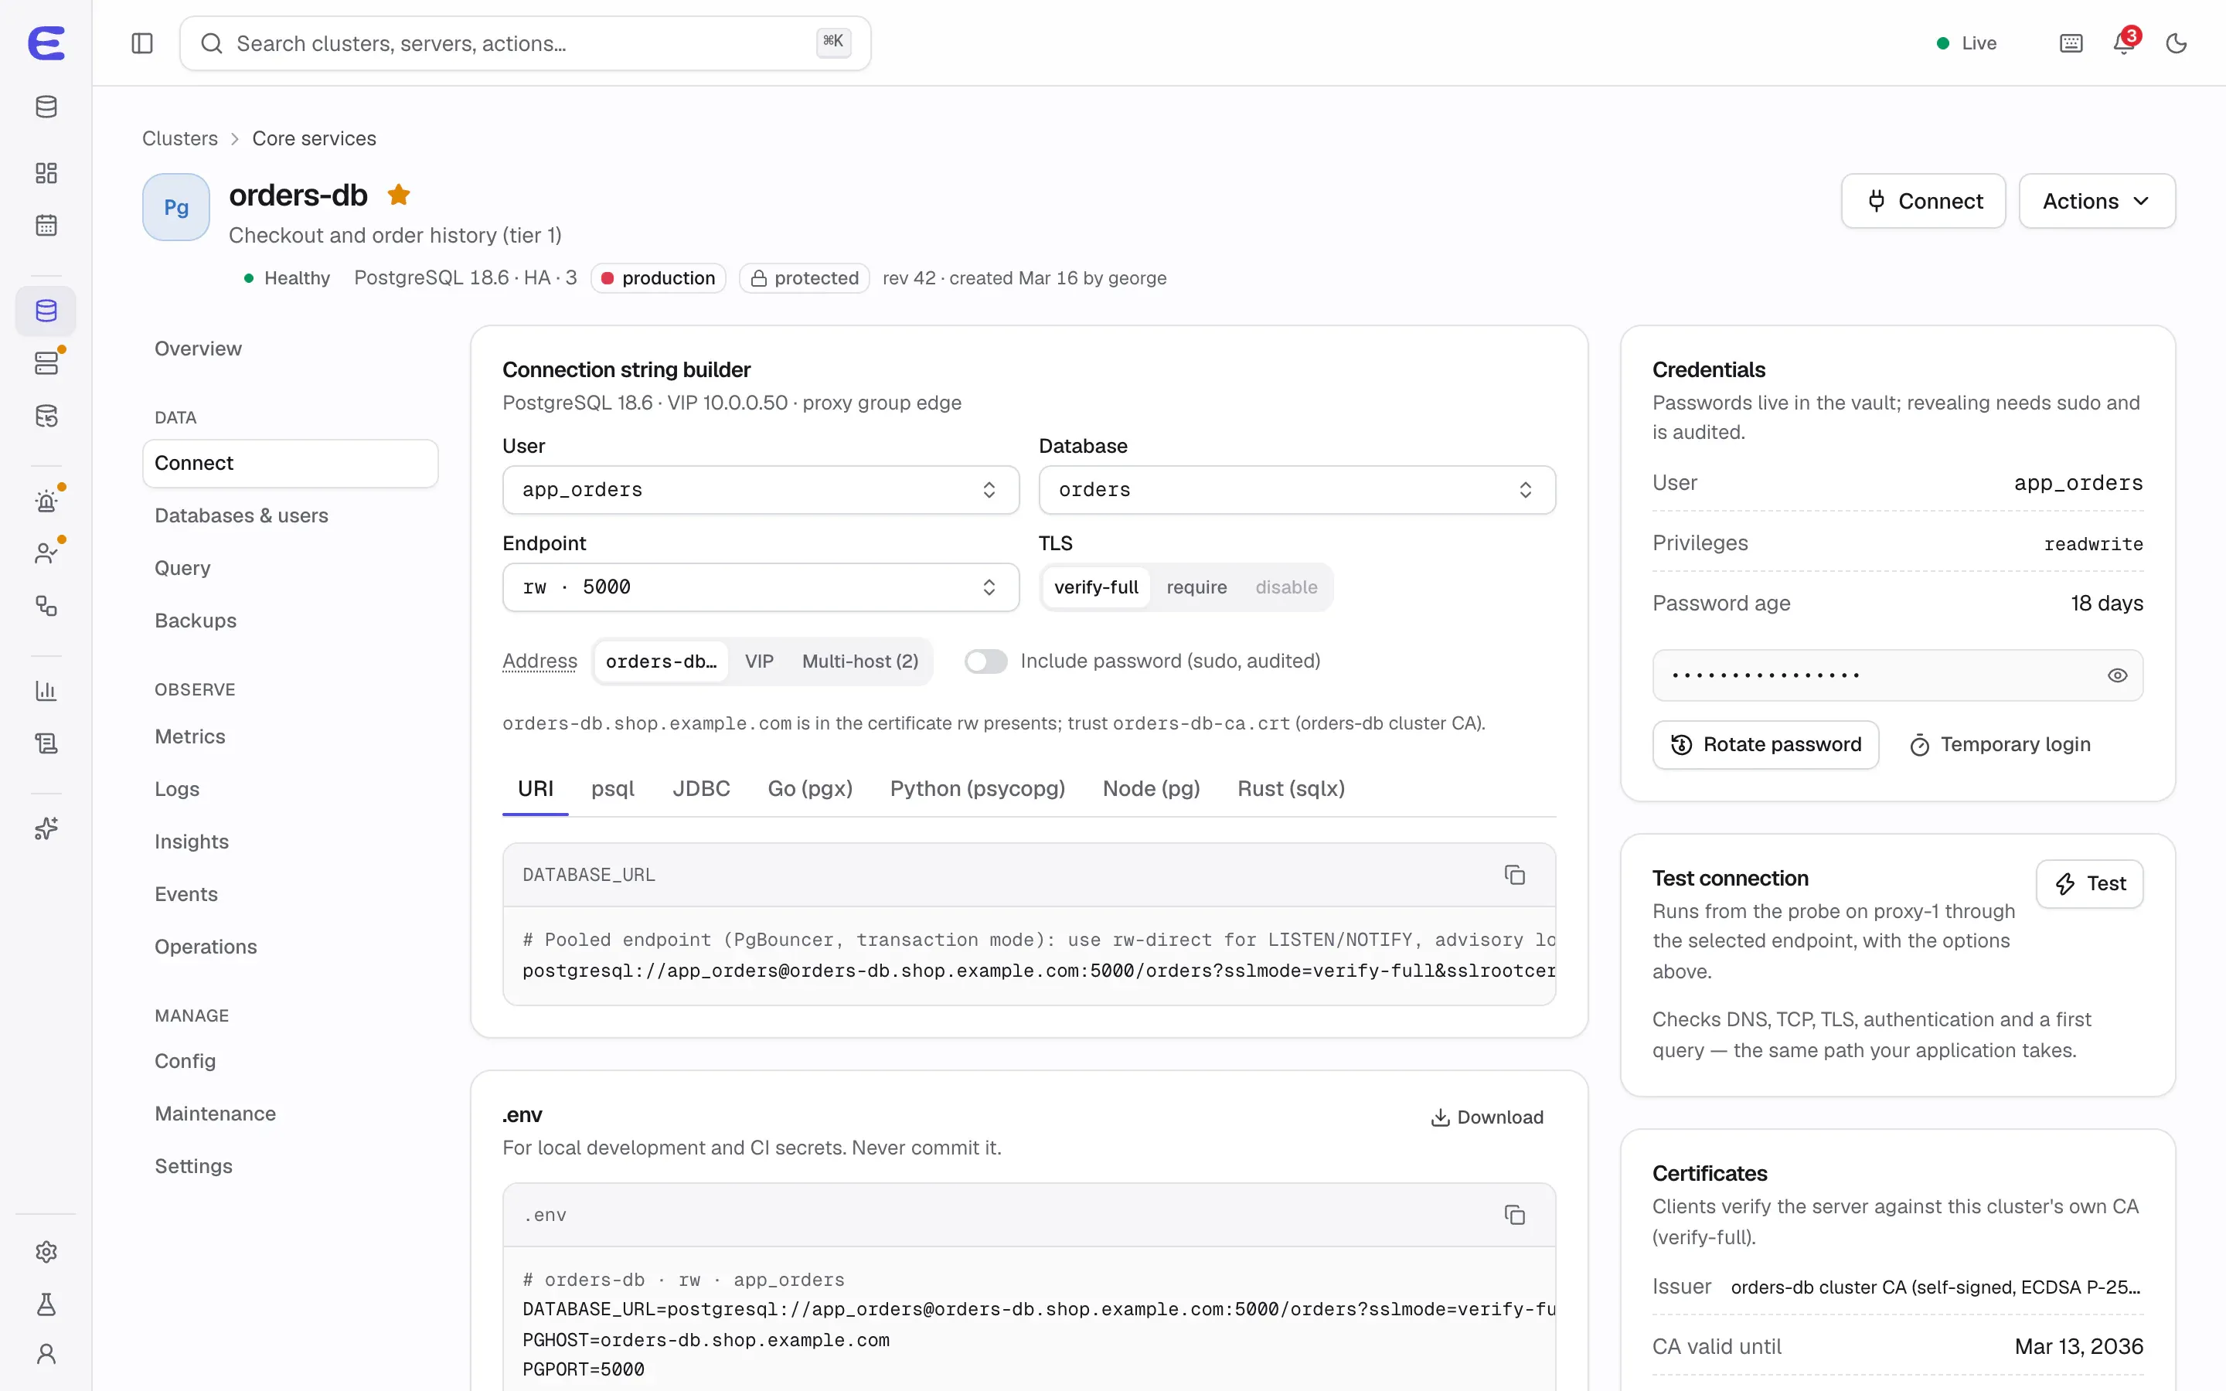Choose Multi-host (2) address option
This screenshot has width=2226, height=1391.
(859, 661)
